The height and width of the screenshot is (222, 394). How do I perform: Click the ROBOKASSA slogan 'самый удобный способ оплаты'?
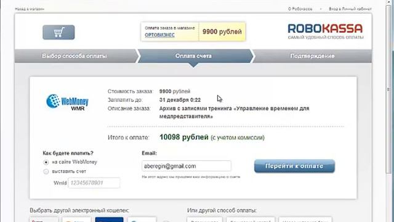tap(326, 37)
